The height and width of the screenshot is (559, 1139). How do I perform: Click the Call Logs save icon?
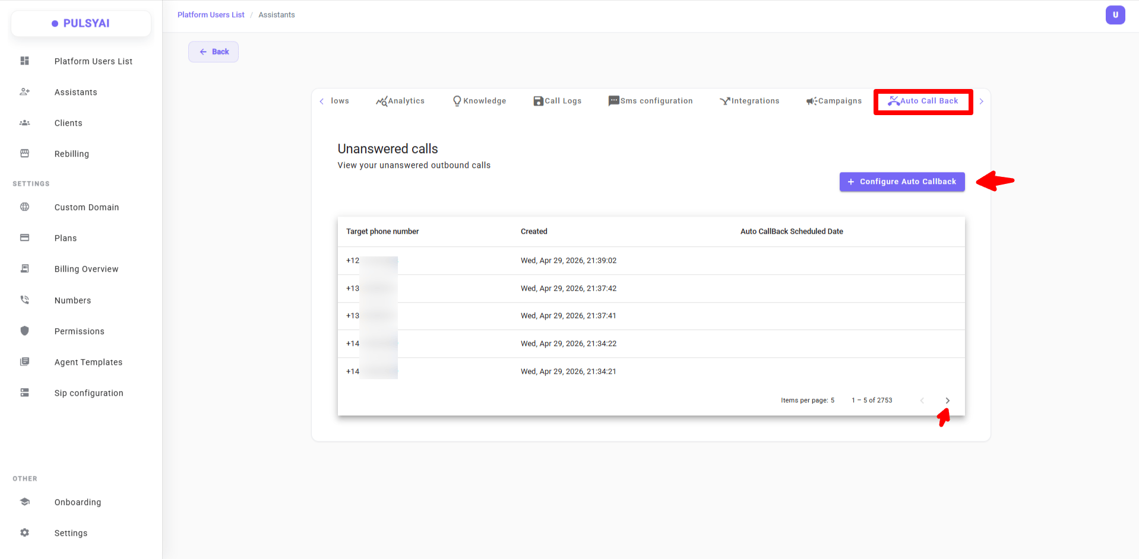(x=538, y=101)
